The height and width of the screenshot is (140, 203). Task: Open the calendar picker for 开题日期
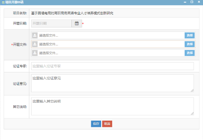coord(77,23)
